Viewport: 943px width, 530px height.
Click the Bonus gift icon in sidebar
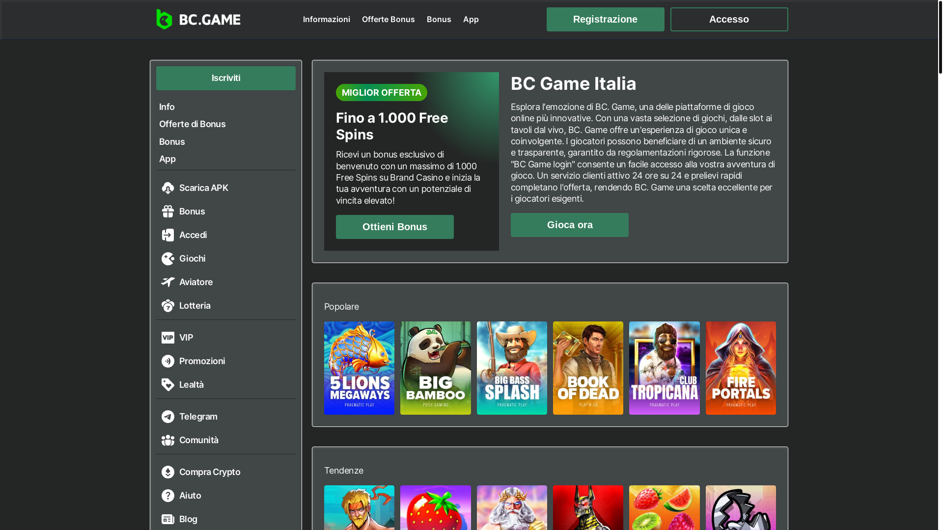coord(168,212)
